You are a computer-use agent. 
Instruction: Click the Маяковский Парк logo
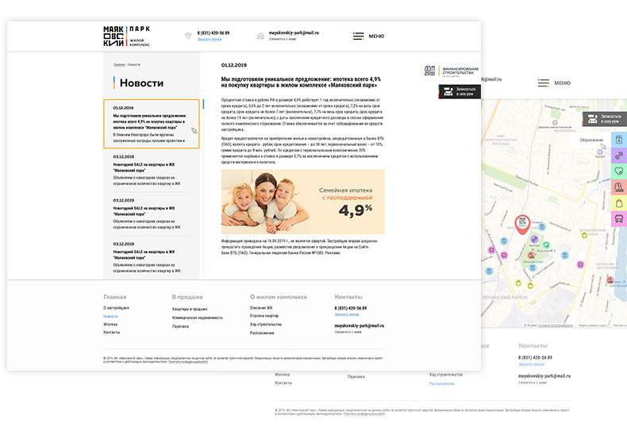pyautogui.click(x=126, y=37)
